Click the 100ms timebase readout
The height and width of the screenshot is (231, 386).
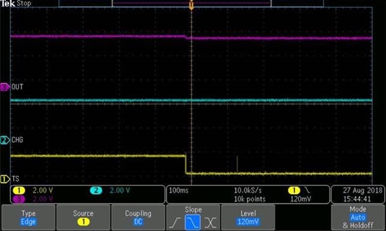tap(179, 190)
